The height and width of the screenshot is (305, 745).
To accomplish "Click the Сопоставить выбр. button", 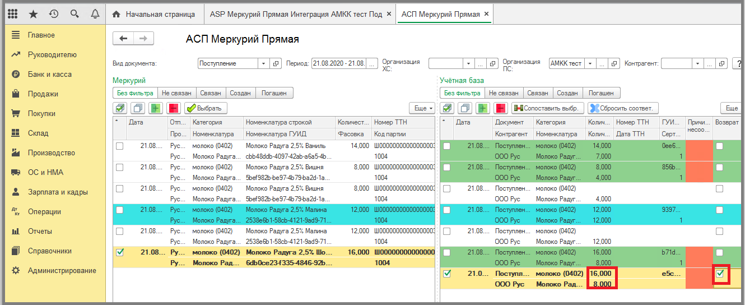I will (x=548, y=108).
